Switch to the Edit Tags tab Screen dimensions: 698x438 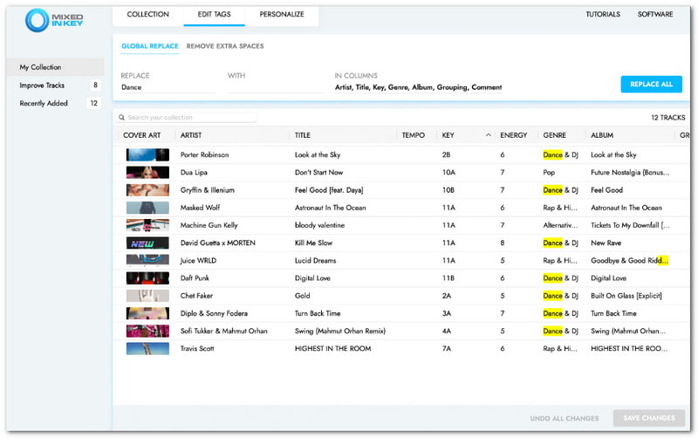[x=214, y=14]
